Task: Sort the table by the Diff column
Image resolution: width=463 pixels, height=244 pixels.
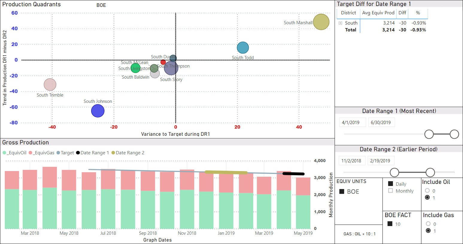Action: click(402, 13)
